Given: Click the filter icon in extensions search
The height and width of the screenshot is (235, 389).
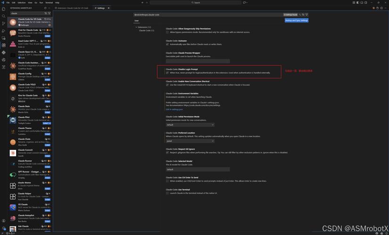Looking at the screenshot, I should pyautogui.click(x=49, y=13).
